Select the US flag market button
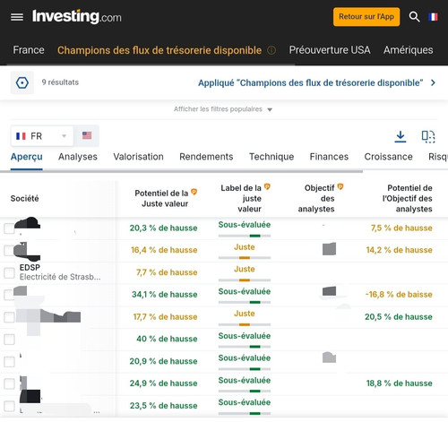Image resolution: width=448 pixels, height=422 pixels. 87,135
